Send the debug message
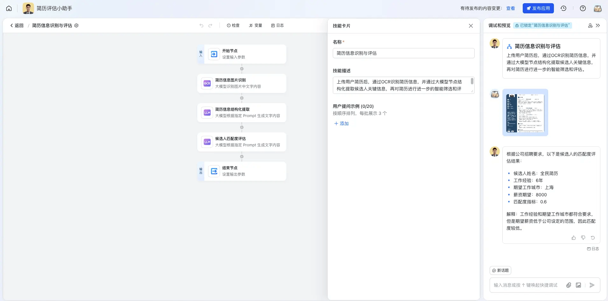The image size is (608, 301). coord(592,285)
